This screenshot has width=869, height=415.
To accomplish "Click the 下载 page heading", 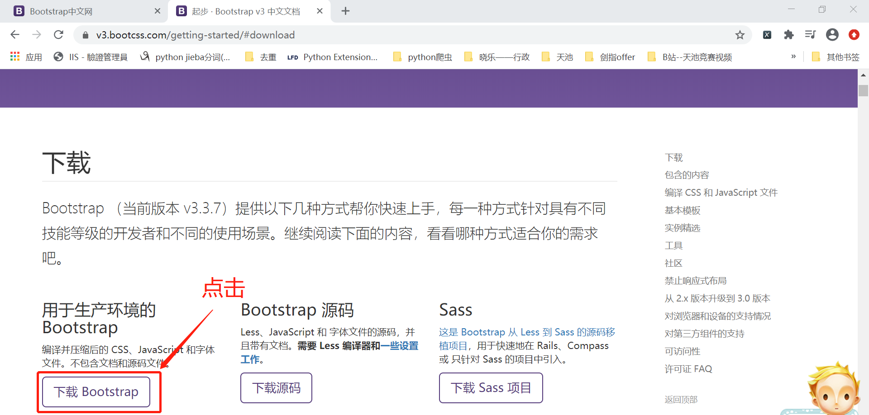I will [67, 163].
